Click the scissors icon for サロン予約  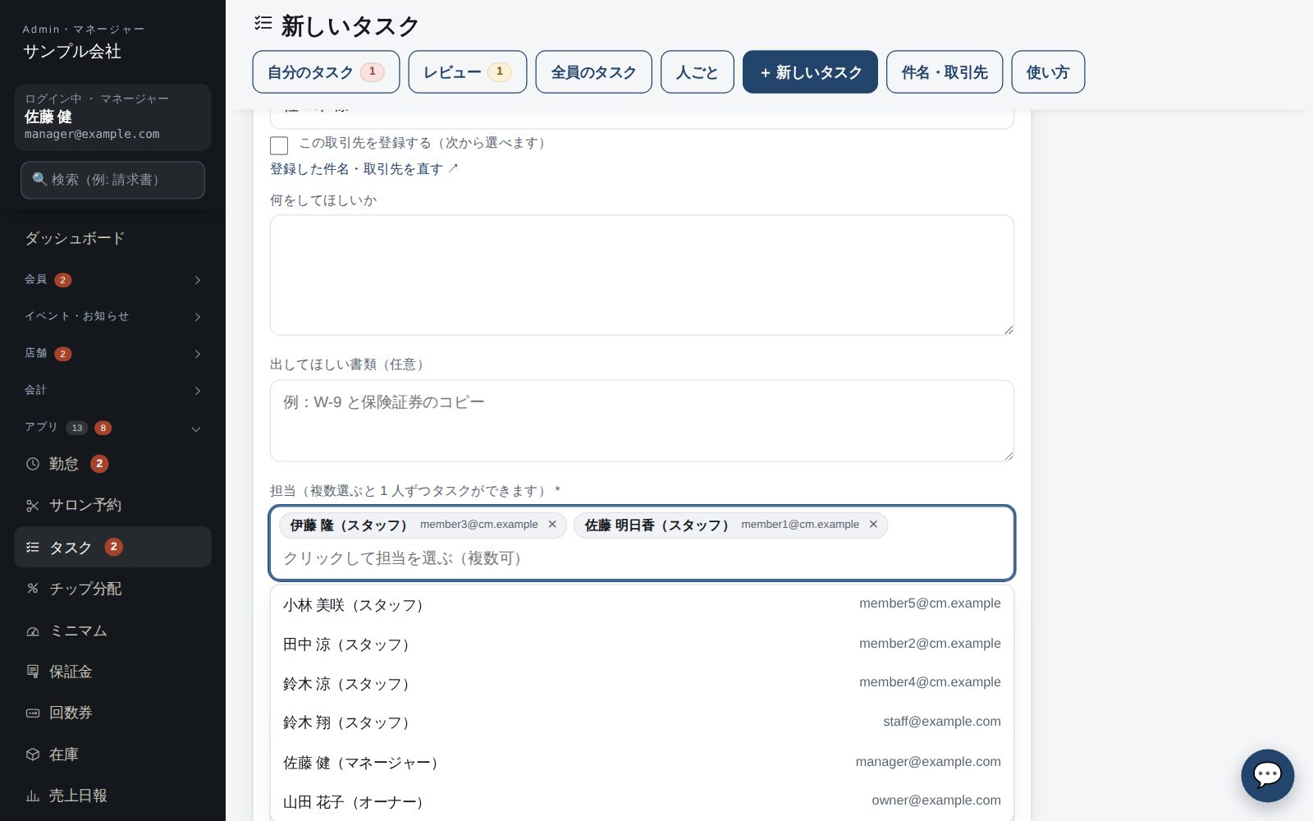(x=33, y=506)
